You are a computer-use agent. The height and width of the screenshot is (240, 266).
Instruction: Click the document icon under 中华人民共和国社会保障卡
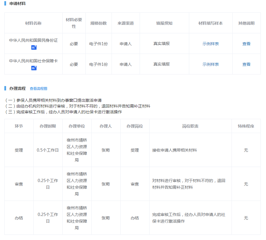34,68
